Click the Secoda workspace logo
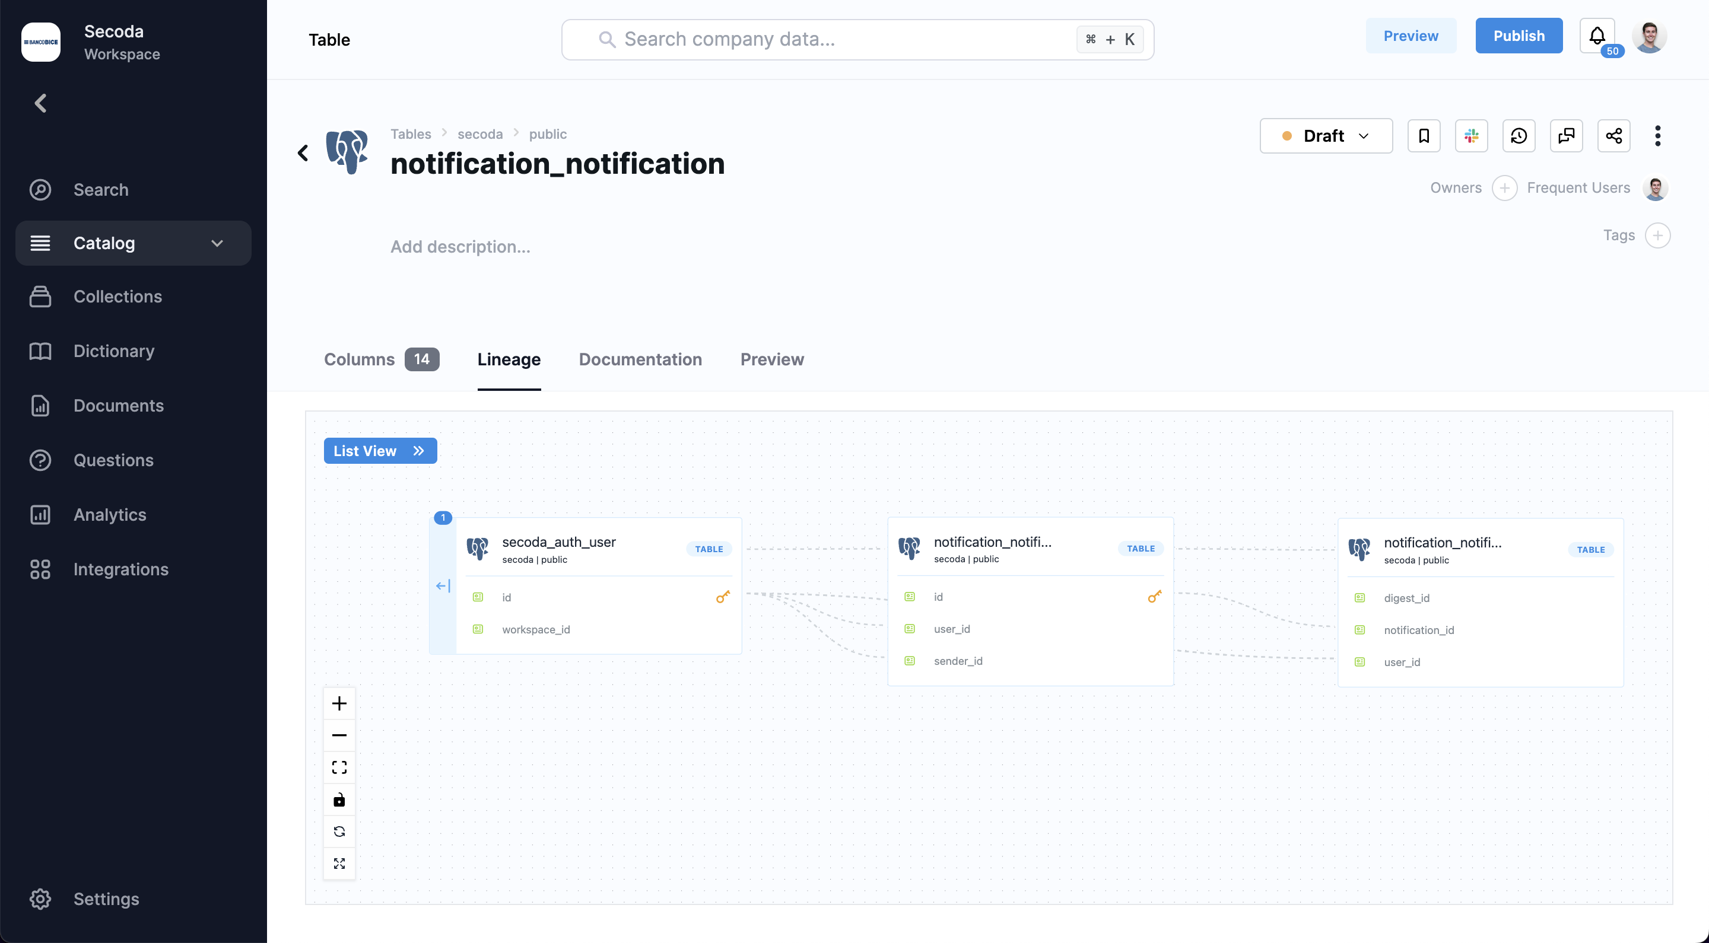1709x943 pixels. (x=40, y=42)
